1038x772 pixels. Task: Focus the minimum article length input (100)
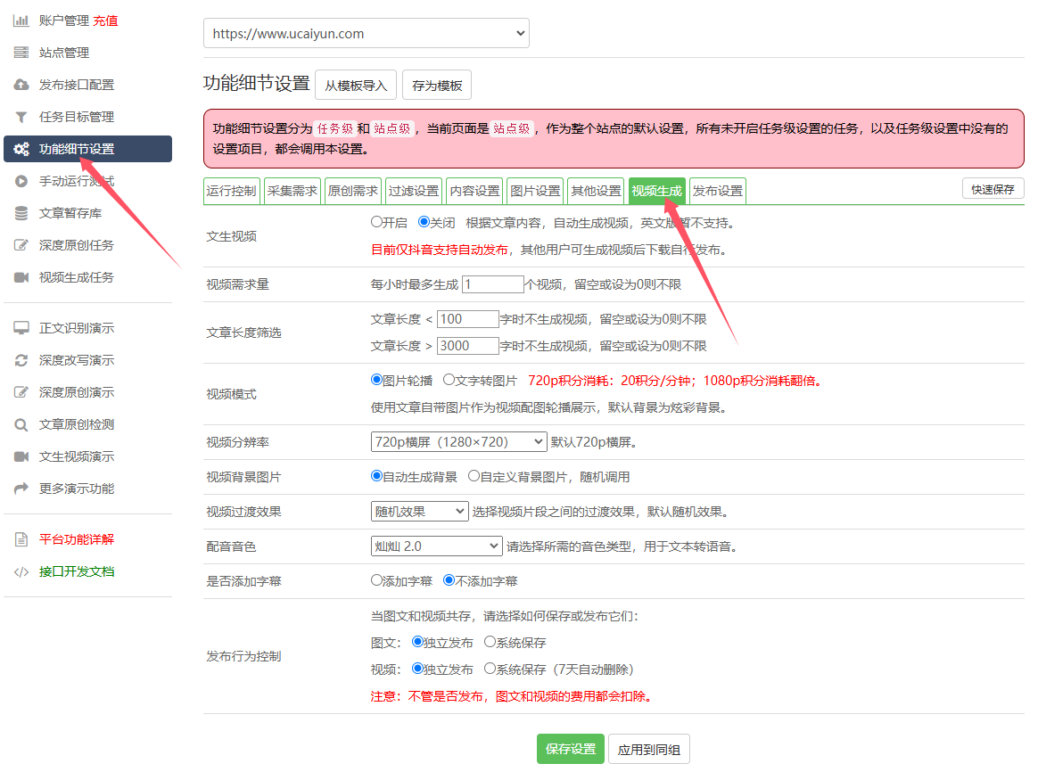[x=468, y=319]
